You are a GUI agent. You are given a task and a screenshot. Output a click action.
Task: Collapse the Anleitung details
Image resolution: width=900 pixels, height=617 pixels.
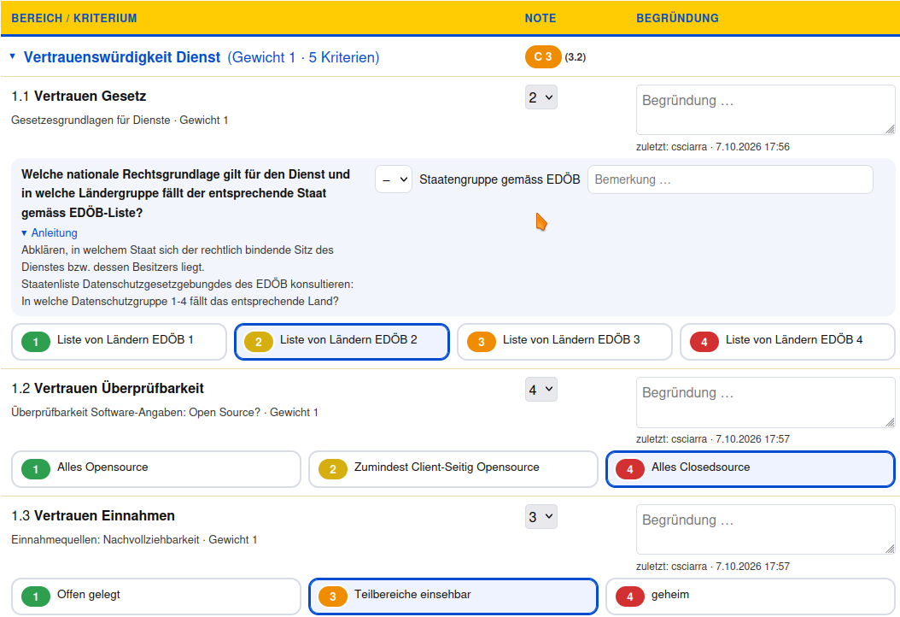click(x=50, y=232)
